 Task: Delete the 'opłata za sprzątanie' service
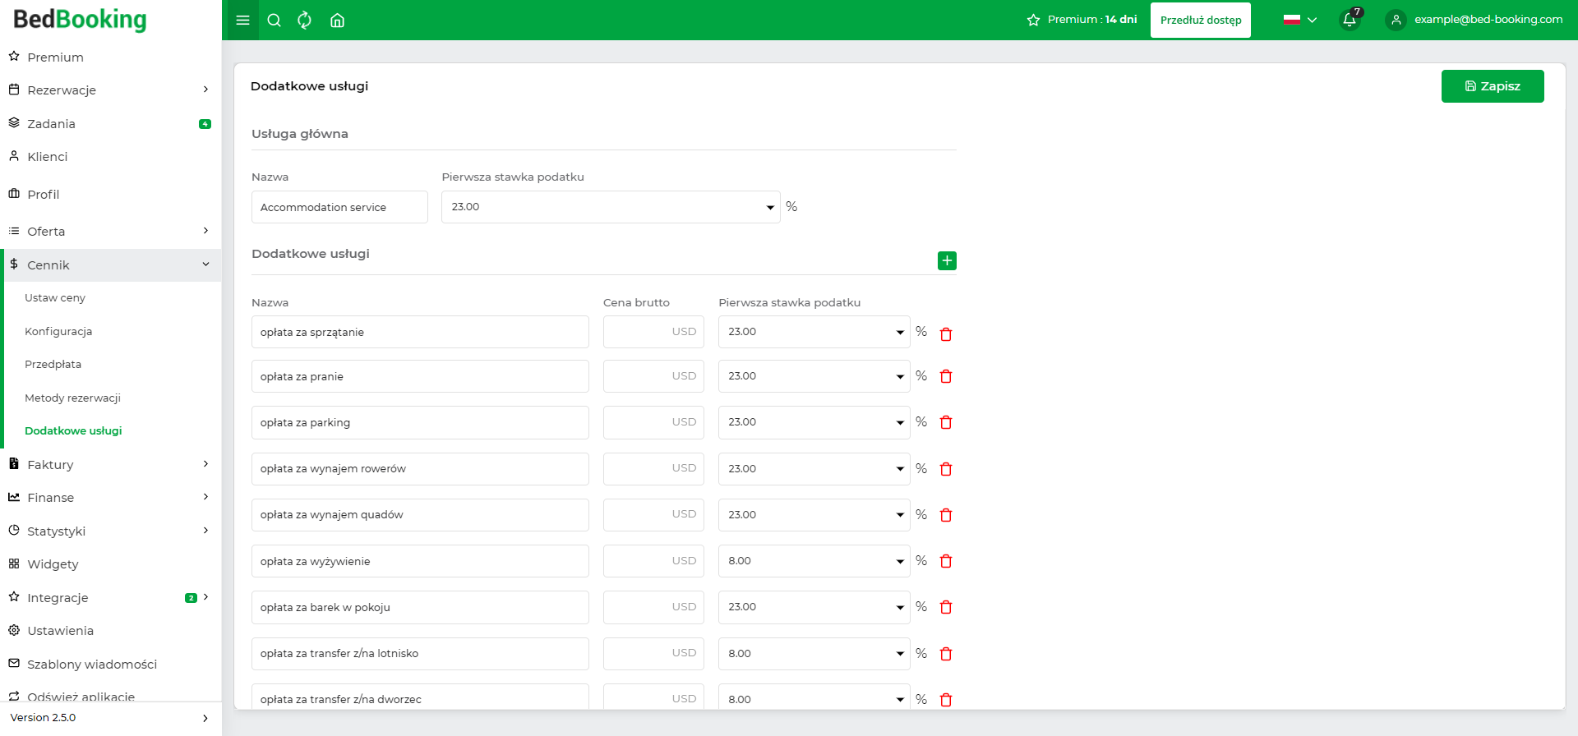click(946, 333)
